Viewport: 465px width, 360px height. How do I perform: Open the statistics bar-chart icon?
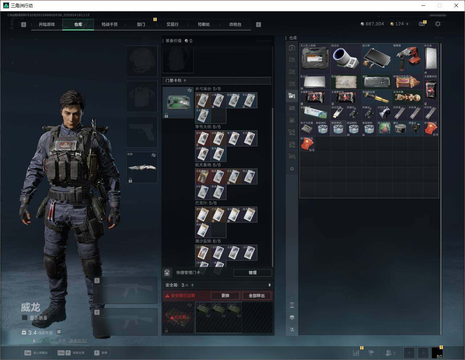pos(356,352)
